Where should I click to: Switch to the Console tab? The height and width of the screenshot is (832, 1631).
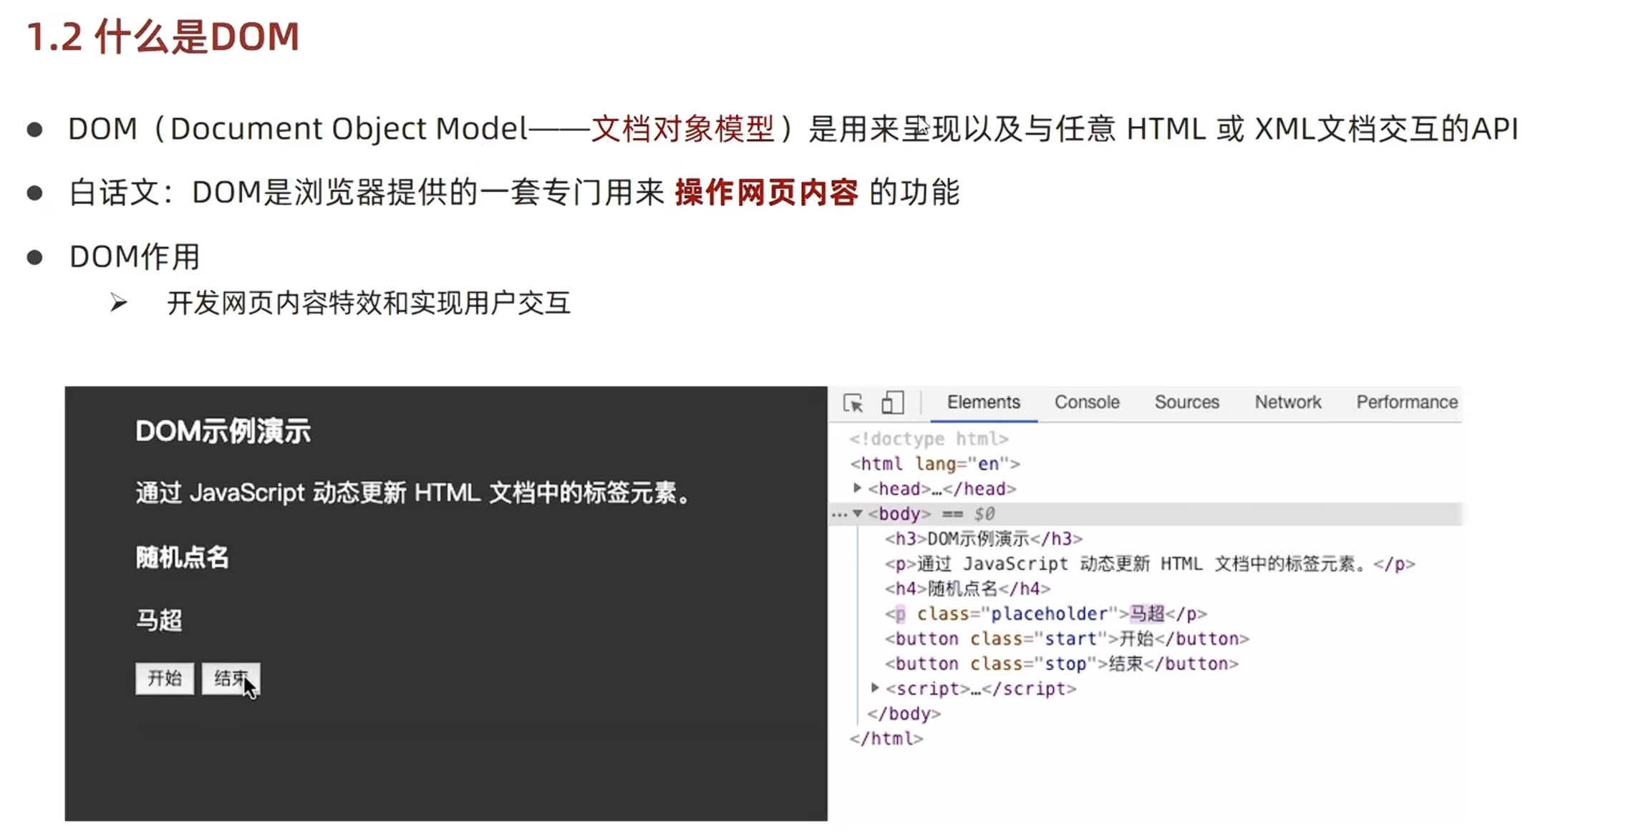1086,402
